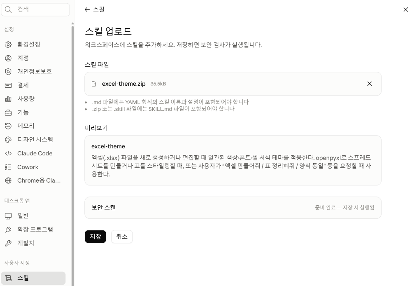Open the 결제 card icon

pos(8,85)
